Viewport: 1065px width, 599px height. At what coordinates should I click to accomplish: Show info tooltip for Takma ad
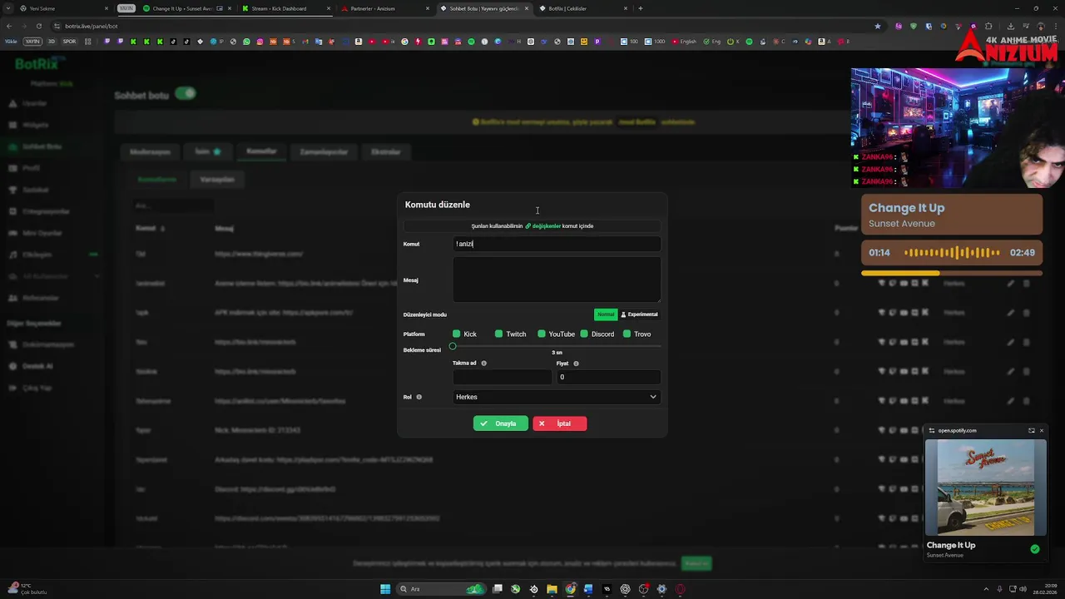[x=483, y=364]
